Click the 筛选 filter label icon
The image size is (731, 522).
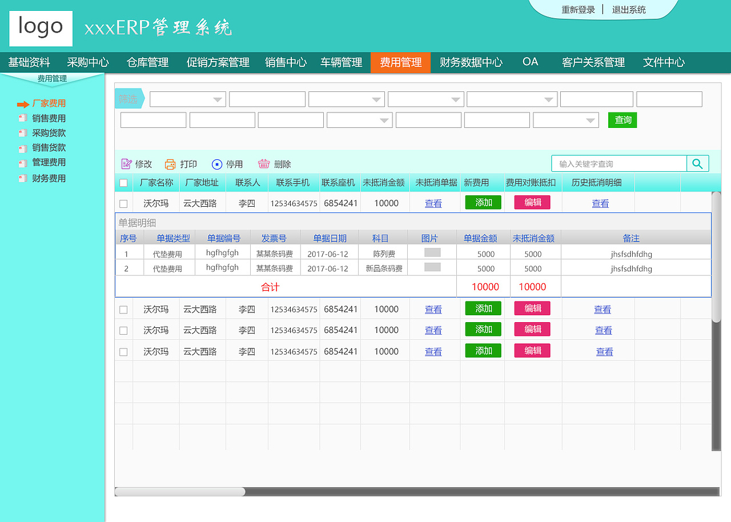coord(128,98)
